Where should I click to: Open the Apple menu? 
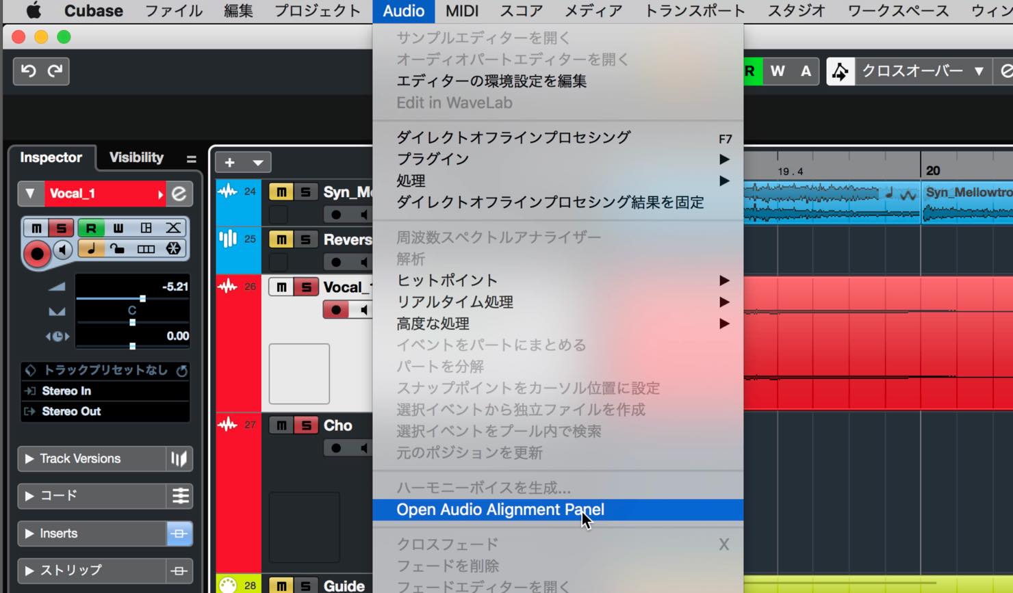tap(33, 11)
